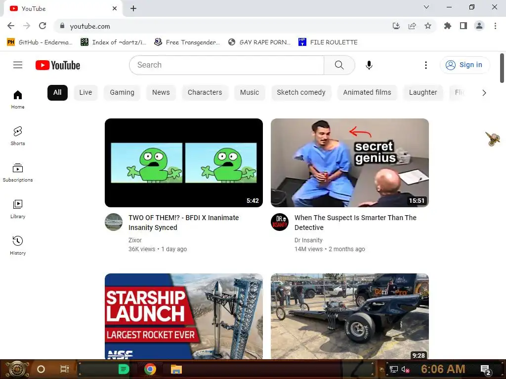
Task: Click the network tray icon
Action: [x=393, y=369]
